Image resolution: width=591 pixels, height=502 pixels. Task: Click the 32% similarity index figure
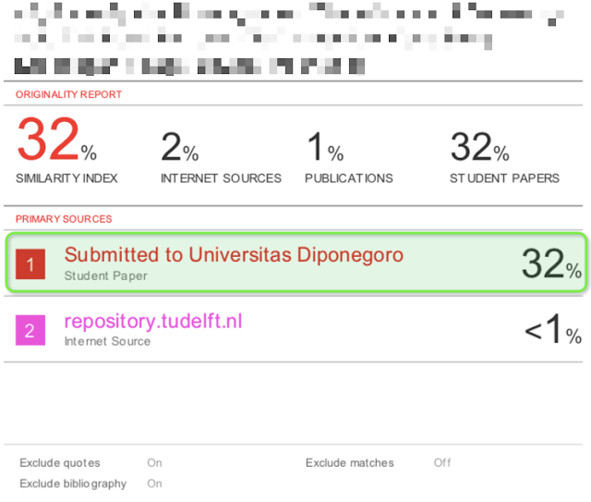pyautogui.click(x=56, y=143)
